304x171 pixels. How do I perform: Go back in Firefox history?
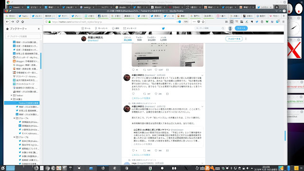pos(8,22)
